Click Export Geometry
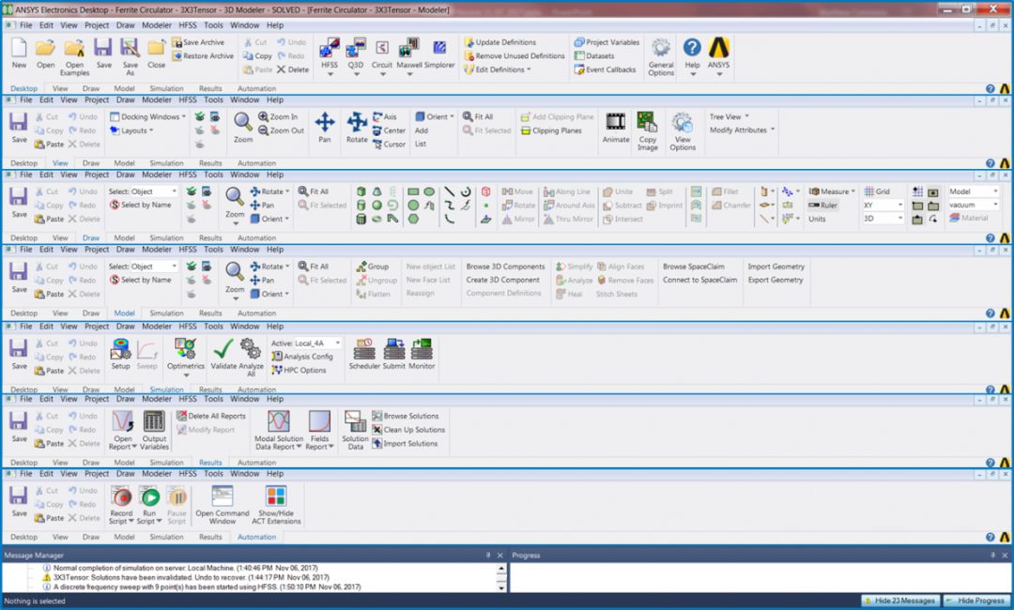Screen dimensions: 1014x610 click(x=776, y=280)
